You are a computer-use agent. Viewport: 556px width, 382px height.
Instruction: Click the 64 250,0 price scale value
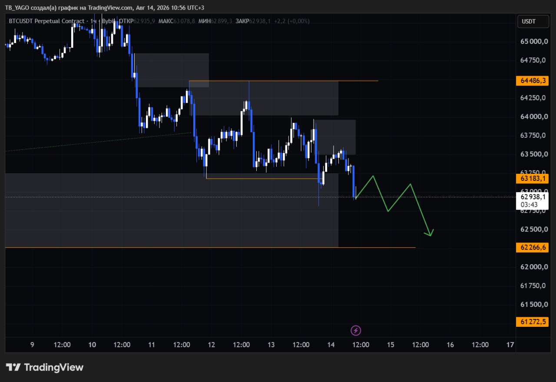point(533,98)
